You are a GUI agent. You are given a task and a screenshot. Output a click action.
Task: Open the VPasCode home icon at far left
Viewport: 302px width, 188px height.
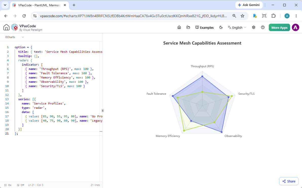click(6, 28)
